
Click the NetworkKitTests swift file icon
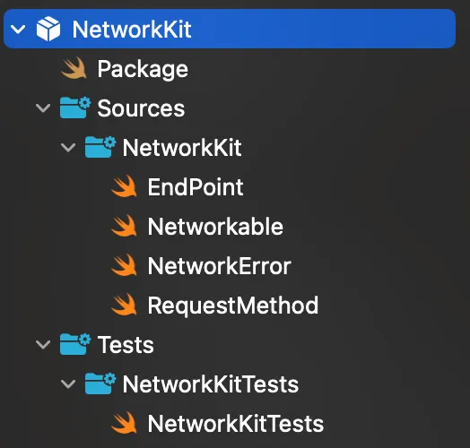(124, 423)
